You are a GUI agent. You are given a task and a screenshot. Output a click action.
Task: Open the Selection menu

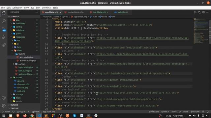pyautogui.click(x=17, y=8)
